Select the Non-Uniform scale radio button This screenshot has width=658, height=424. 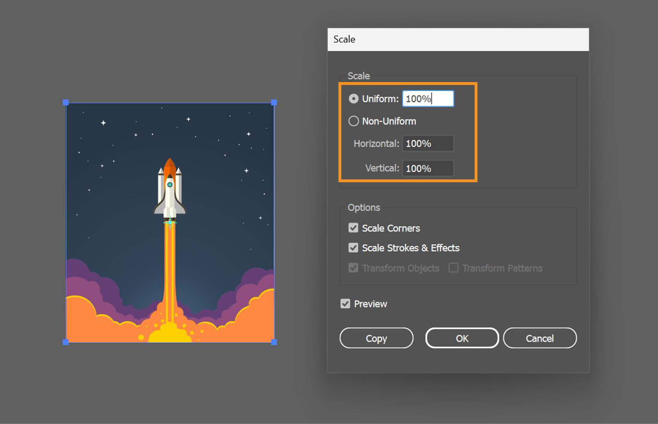[x=354, y=121]
